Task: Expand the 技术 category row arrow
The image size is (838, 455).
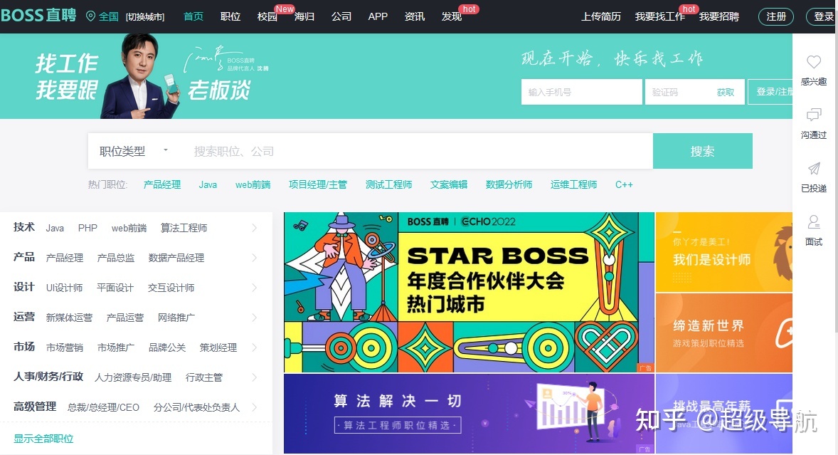Action: [255, 228]
